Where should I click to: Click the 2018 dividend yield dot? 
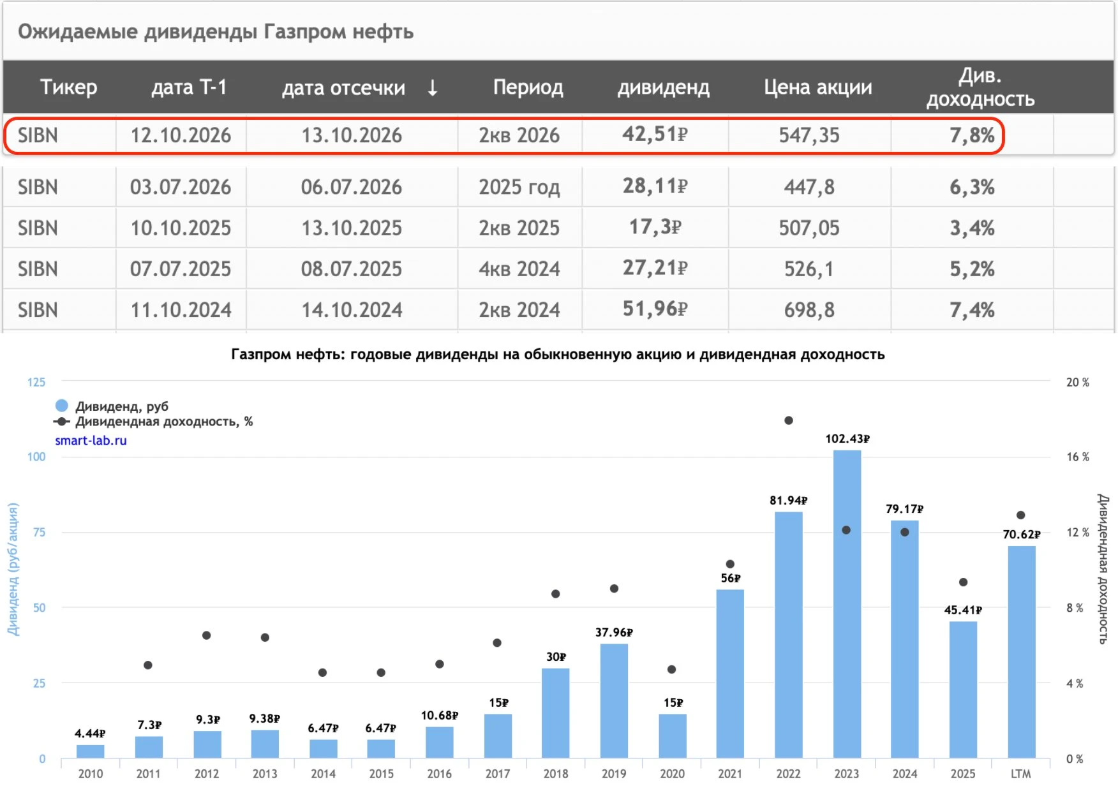click(x=556, y=594)
